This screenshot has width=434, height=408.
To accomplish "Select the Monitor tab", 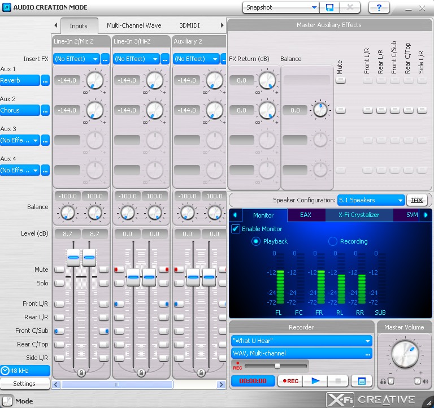I will point(263,215).
